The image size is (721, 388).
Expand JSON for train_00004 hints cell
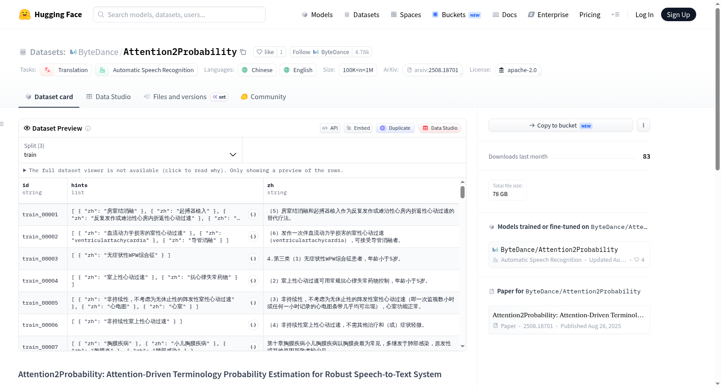click(x=253, y=281)
